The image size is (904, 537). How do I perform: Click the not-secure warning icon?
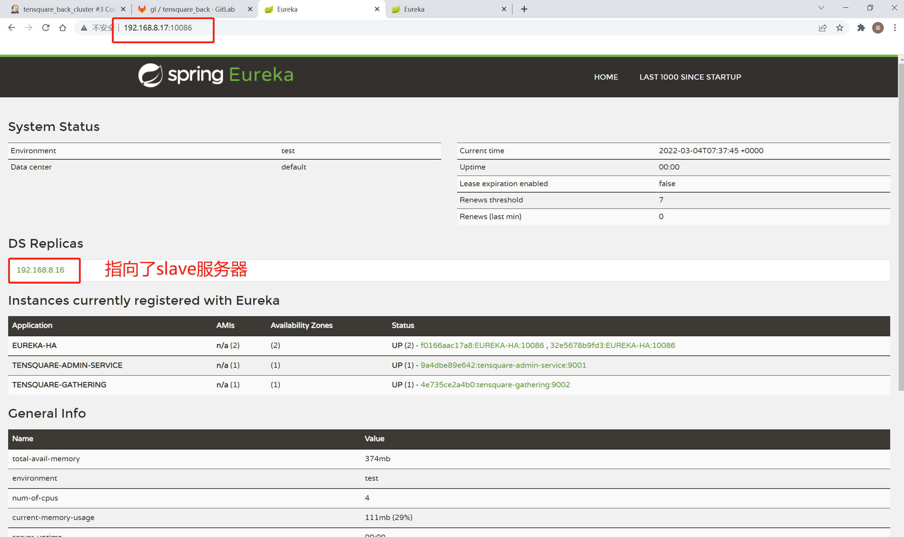click(x=84, y=28)
